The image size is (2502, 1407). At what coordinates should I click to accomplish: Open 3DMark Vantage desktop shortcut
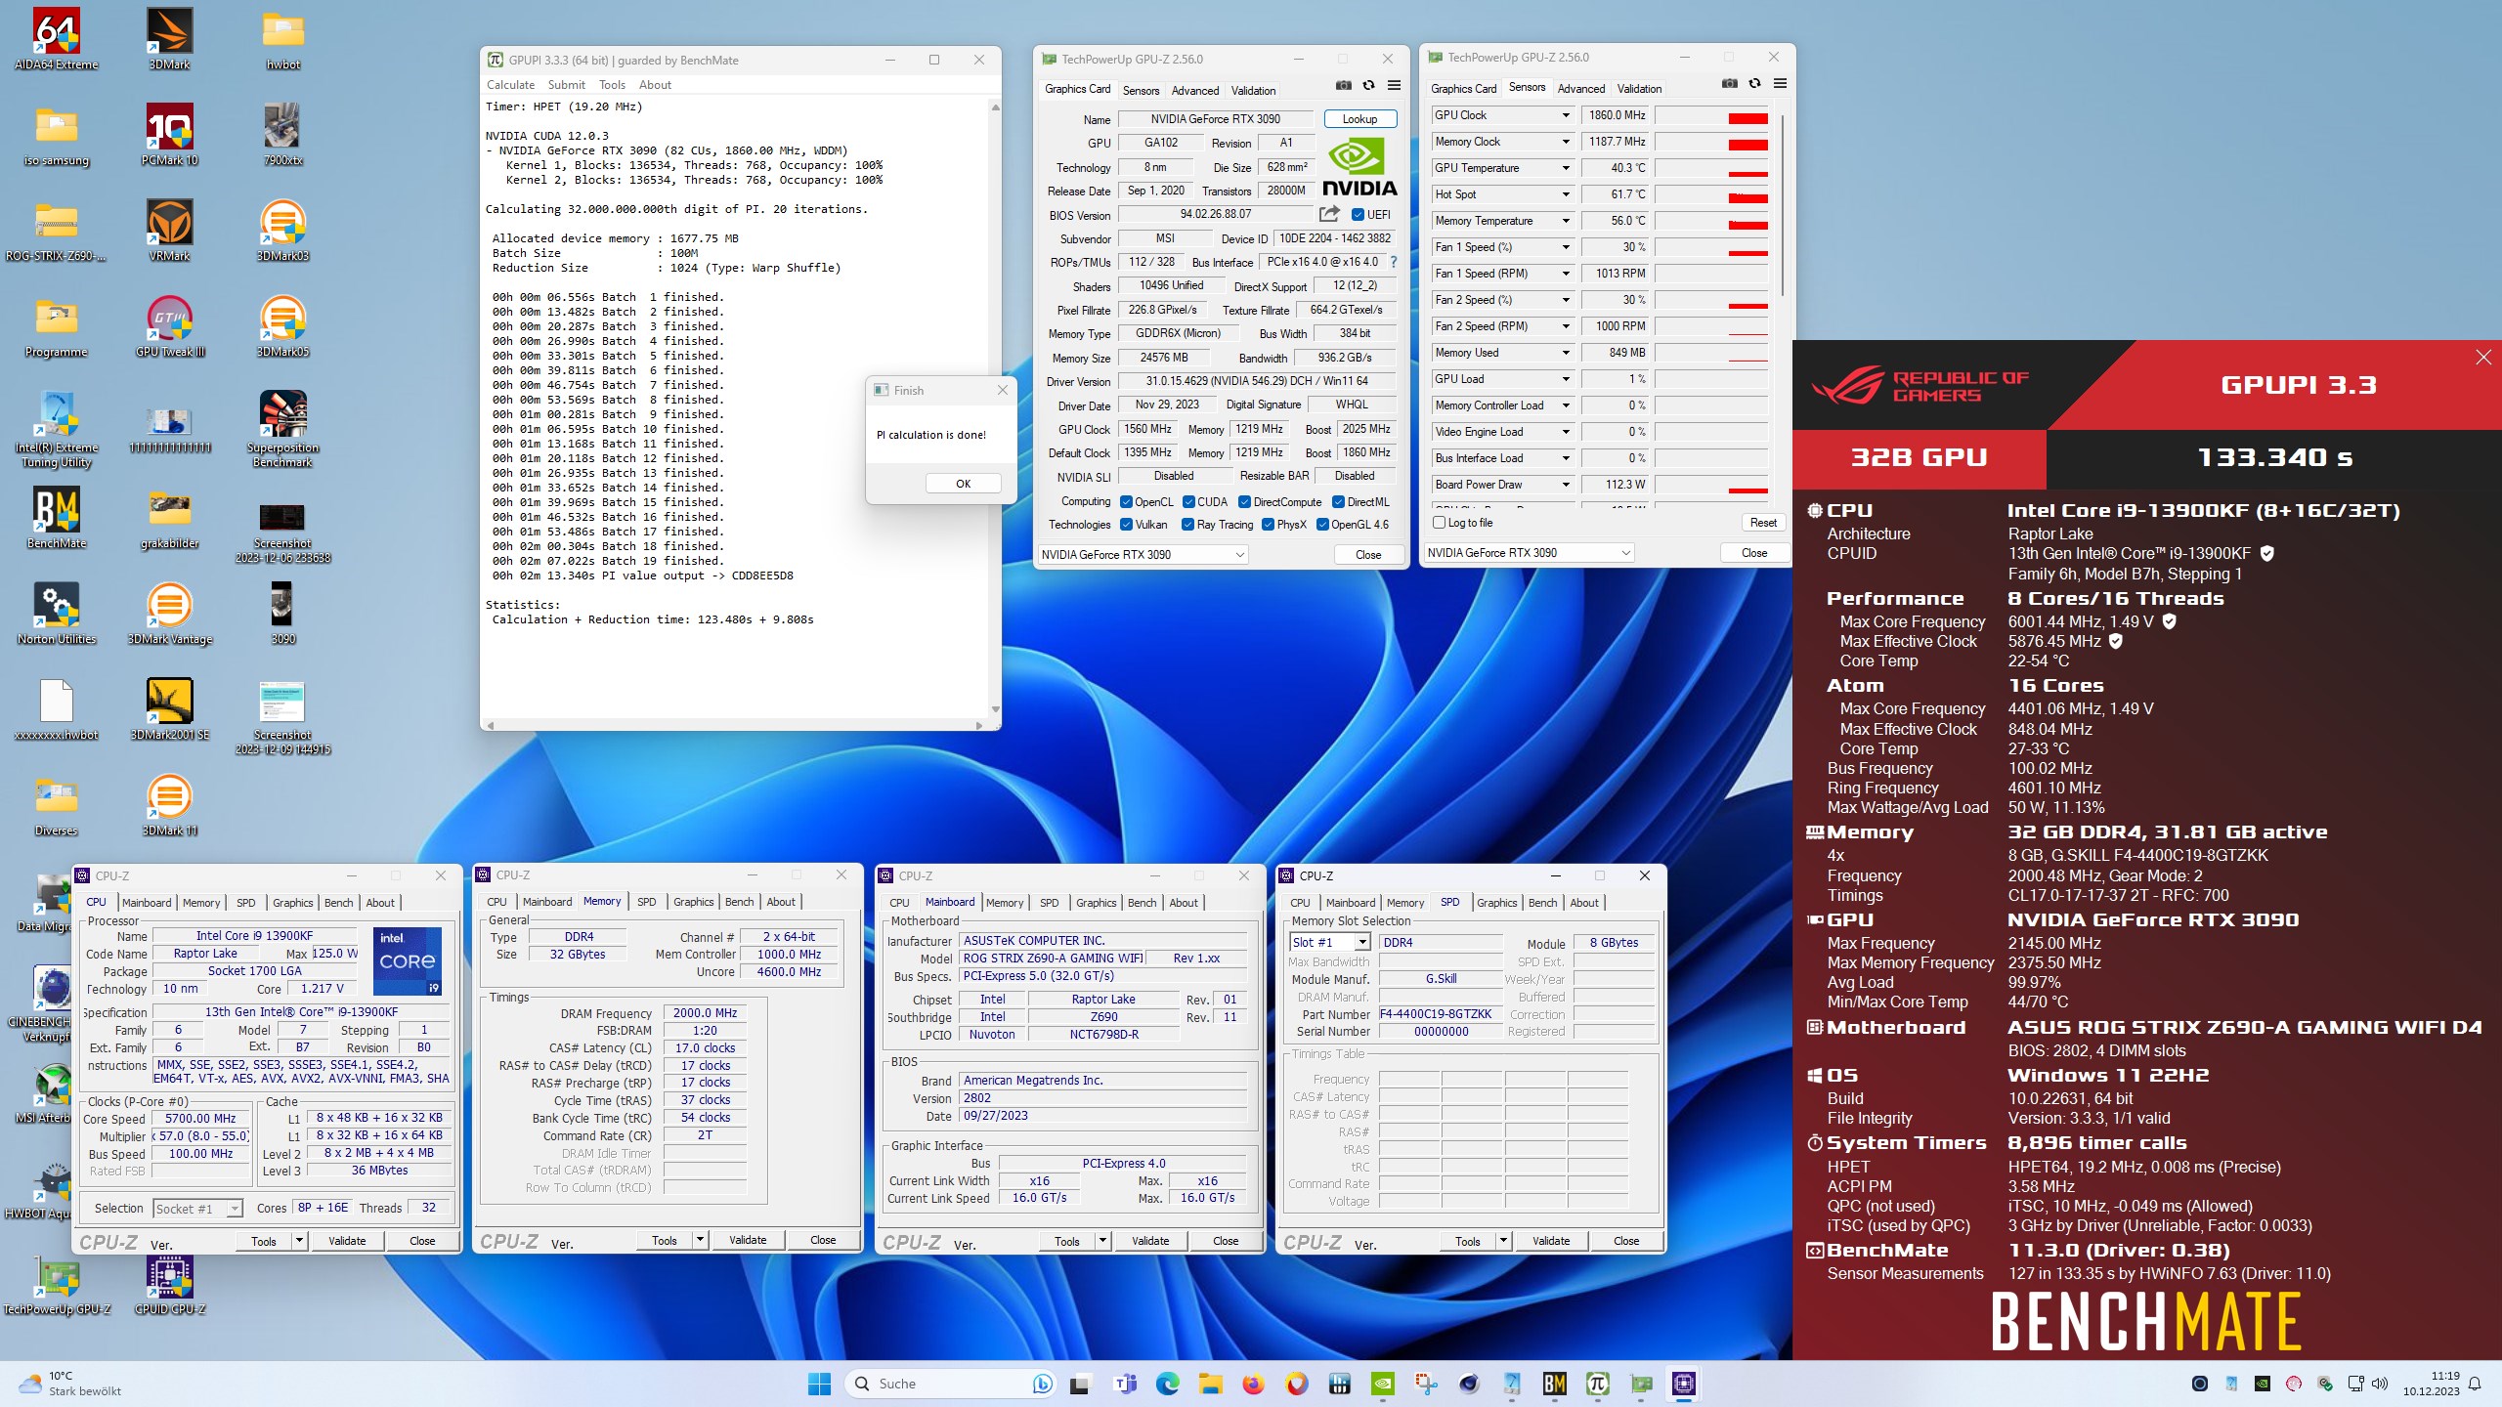click(x=170, y=614)
